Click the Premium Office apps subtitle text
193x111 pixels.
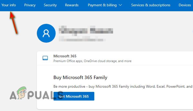click(x=92, y=61)
